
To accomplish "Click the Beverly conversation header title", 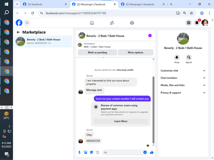I will click(105, 36).
